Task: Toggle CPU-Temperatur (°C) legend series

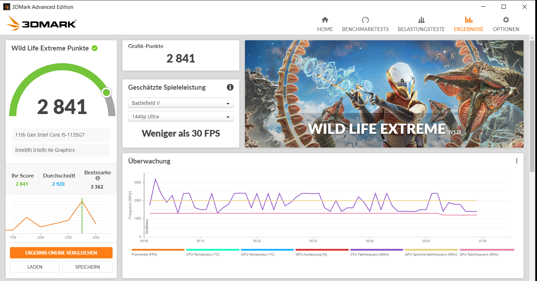Action: click(x=213, y=253)
